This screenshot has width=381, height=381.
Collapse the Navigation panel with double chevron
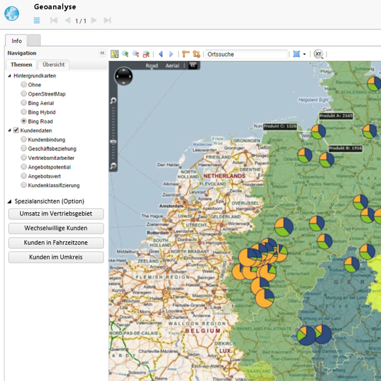102,53
